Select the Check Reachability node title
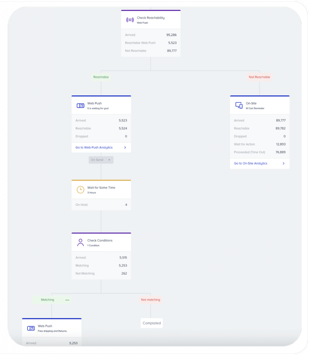Screen dimensions: 309x355 [151, 18]
